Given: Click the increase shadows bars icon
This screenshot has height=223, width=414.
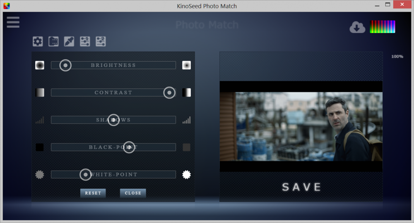Looking at the screenshot, I should point(186,120).
